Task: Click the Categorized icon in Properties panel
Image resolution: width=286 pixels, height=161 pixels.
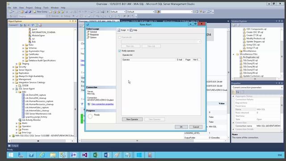Action: [233, 92]
